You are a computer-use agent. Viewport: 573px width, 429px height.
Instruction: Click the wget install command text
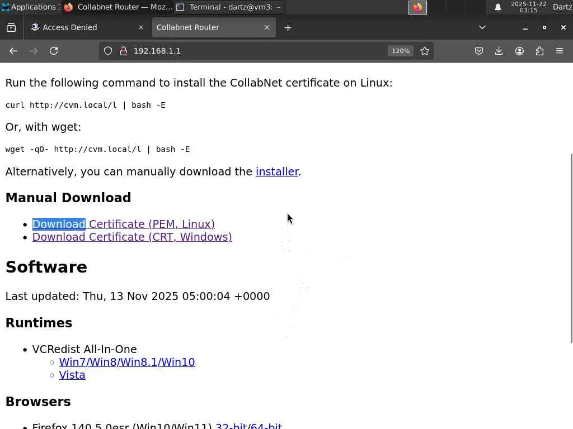[97, 149]
